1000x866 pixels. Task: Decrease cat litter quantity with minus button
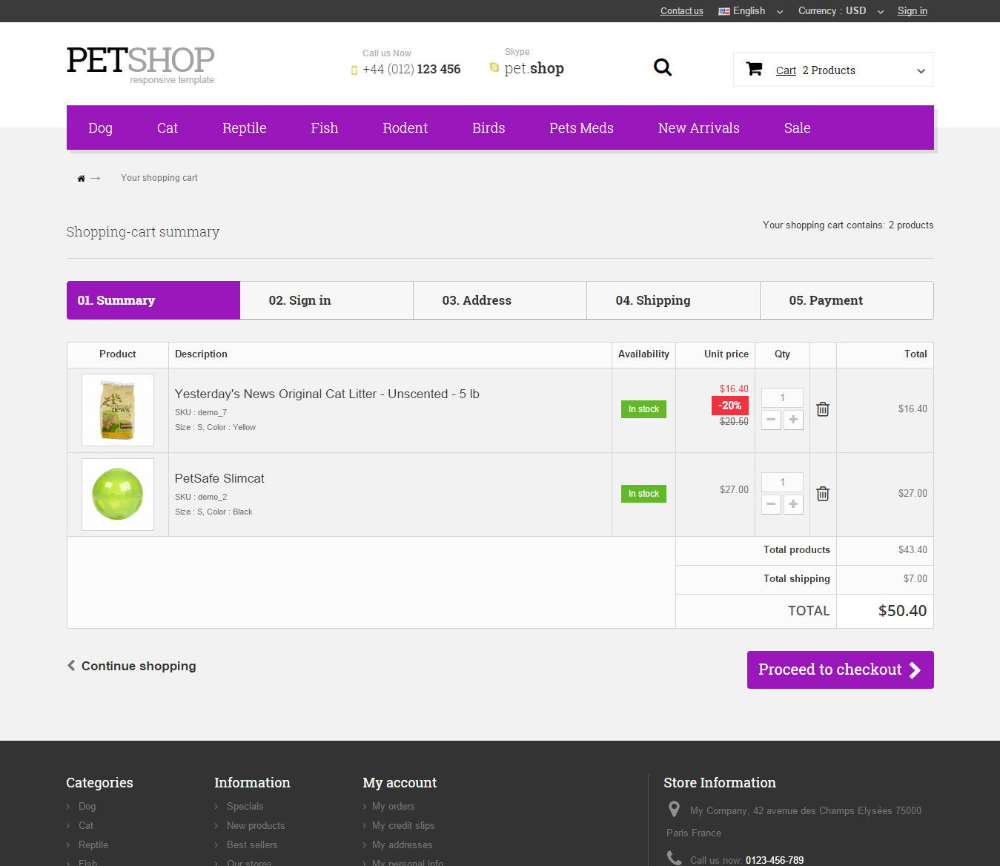pos(771,420)
